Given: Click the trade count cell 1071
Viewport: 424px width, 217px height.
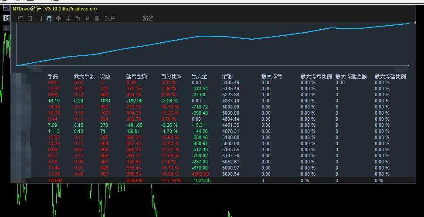Looking at the screenshot, I should point(105,113).
